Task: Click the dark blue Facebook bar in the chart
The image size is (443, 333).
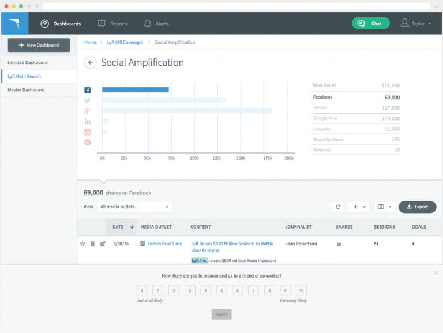Action: pyautogui.click(x=136, y=90)
